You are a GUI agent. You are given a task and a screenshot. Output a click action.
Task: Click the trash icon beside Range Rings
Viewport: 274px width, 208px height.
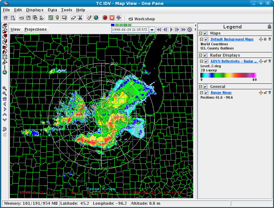click(269, 93)
